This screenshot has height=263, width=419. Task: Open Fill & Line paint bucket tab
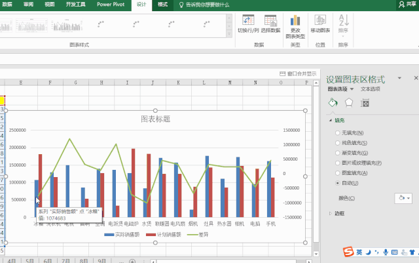click(x=333, y=102)
